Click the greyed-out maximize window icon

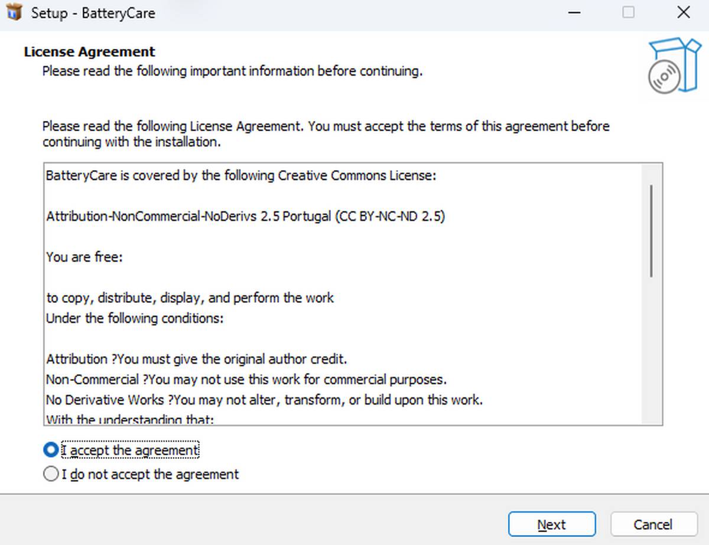point(629,12)
